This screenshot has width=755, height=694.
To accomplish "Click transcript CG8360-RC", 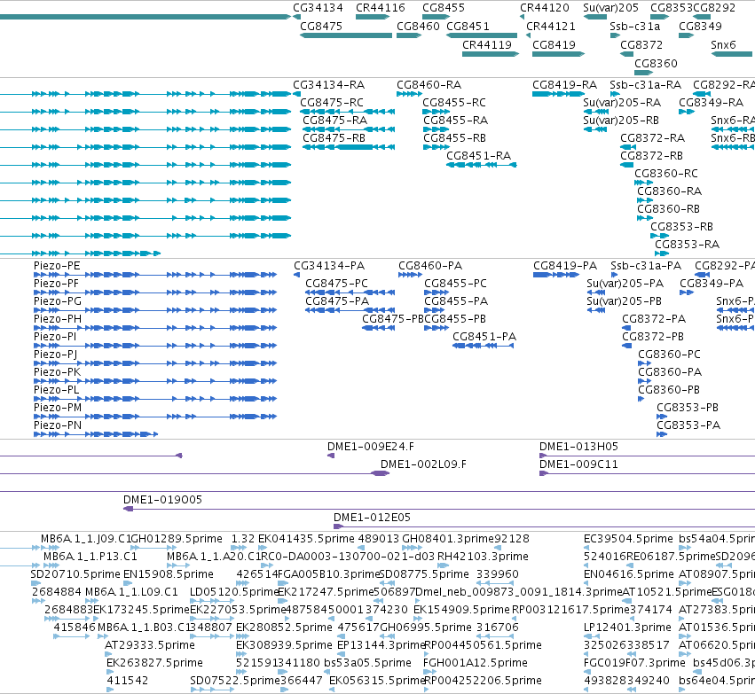I will [666, 174].
